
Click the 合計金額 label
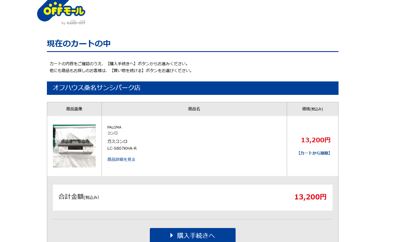(71, 197)
